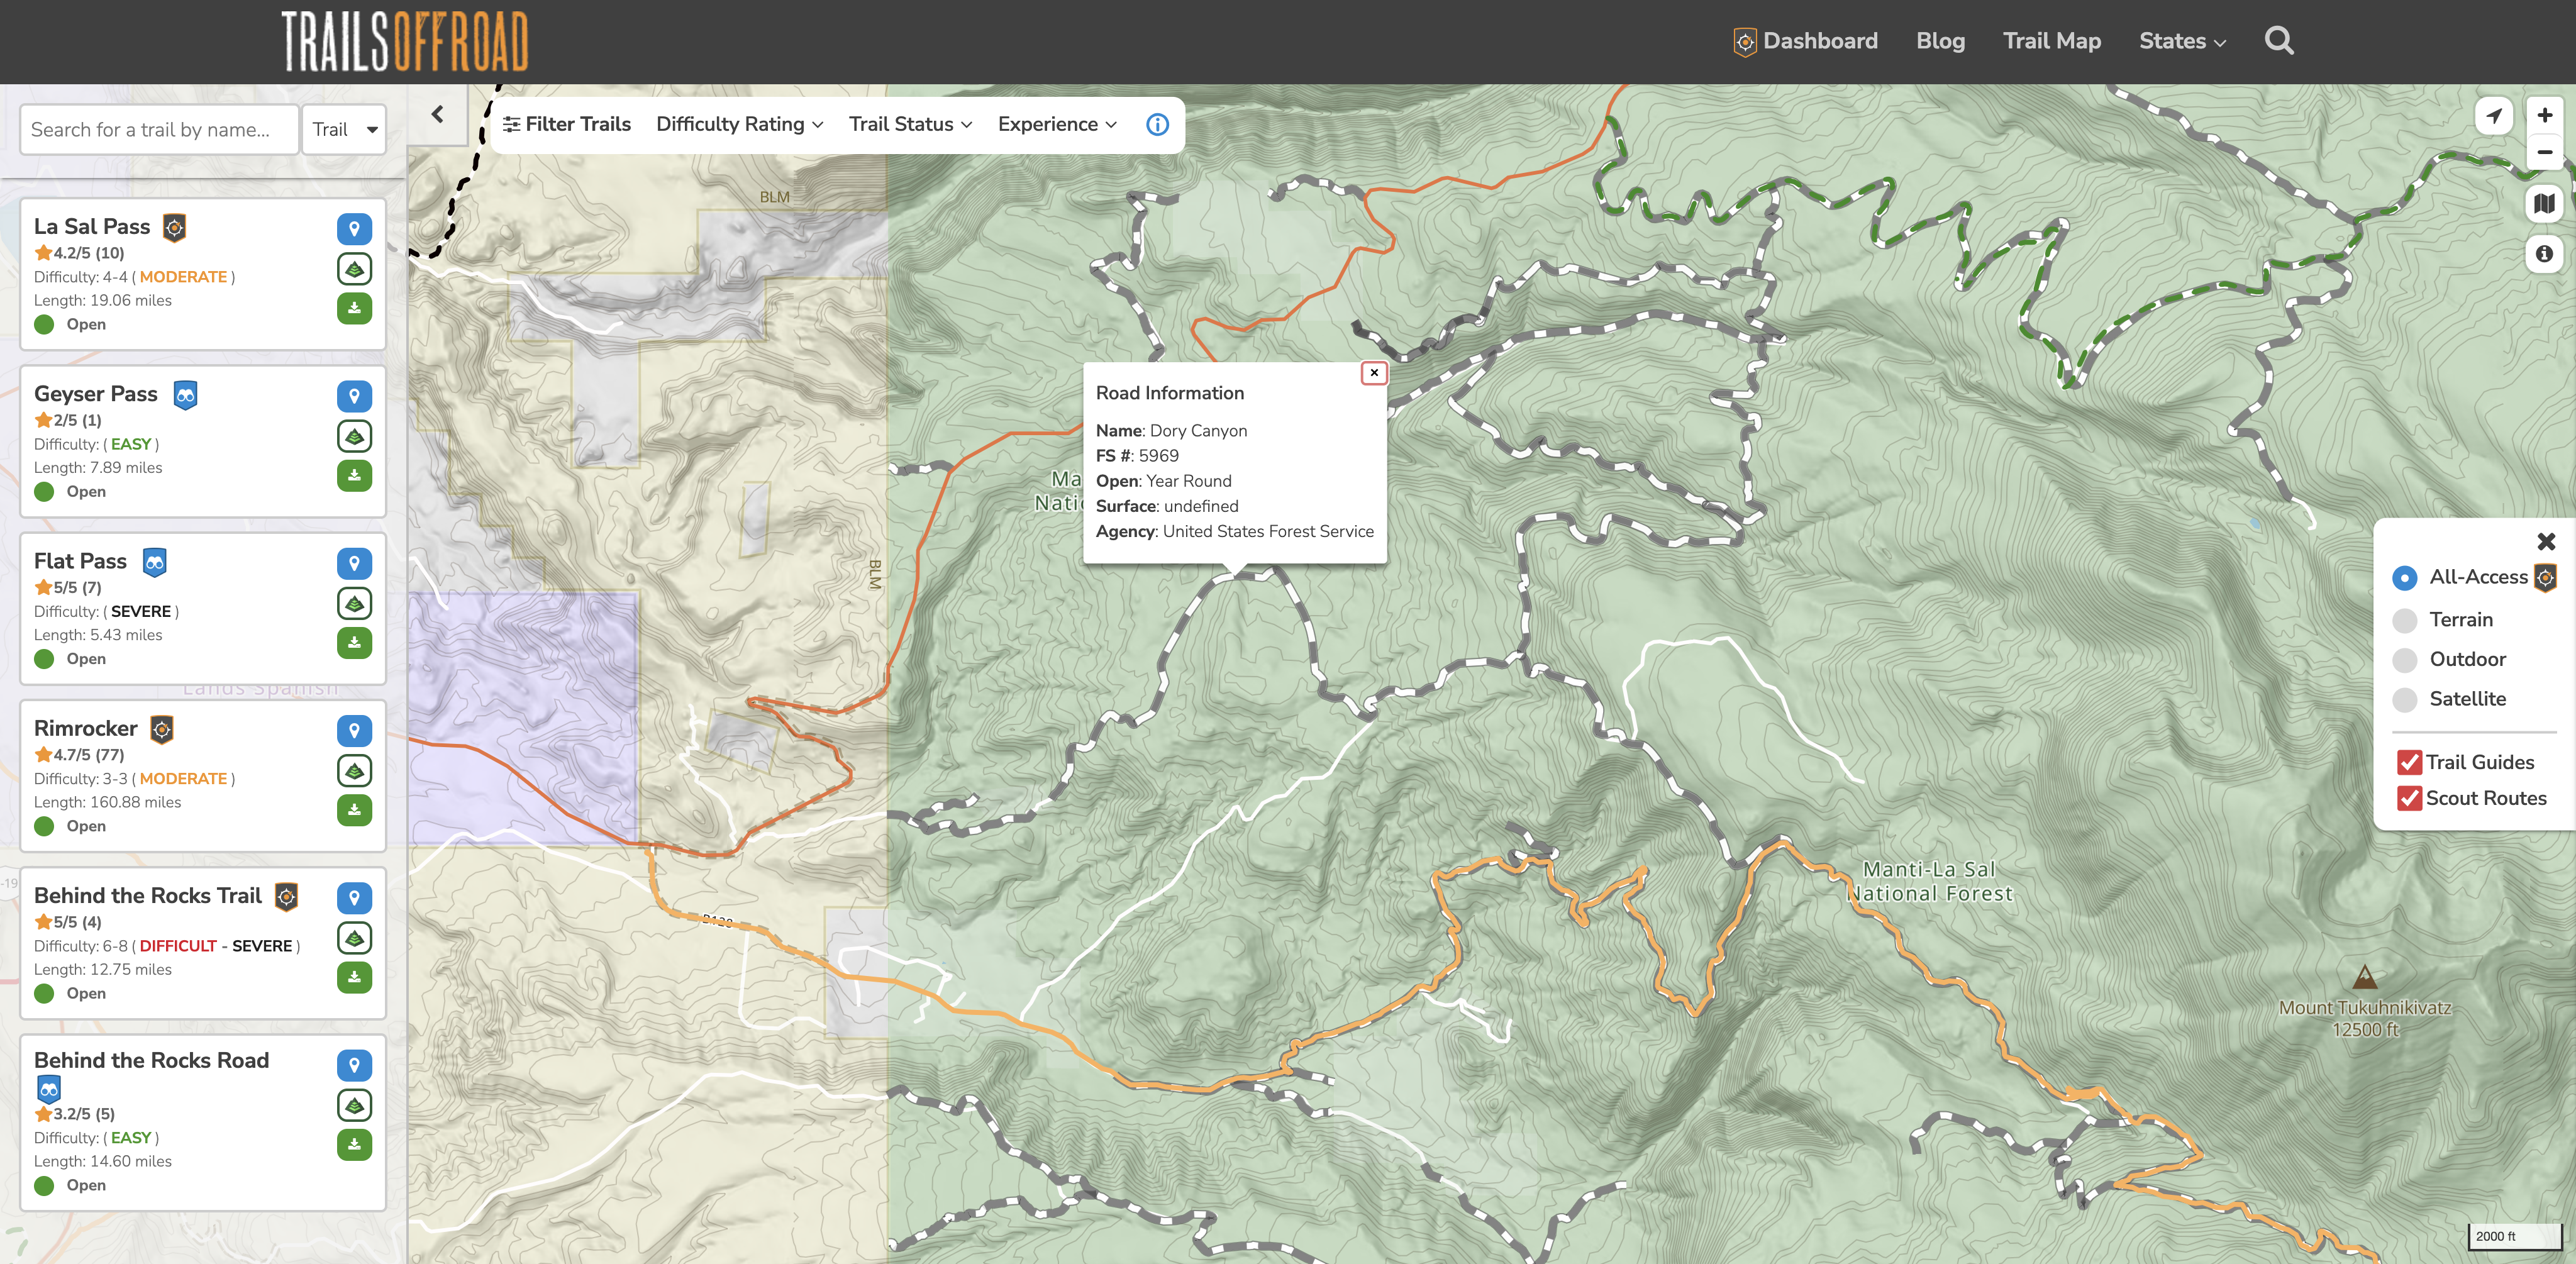
Task: Expand the Experience filter
Action: coord(1057,124)
